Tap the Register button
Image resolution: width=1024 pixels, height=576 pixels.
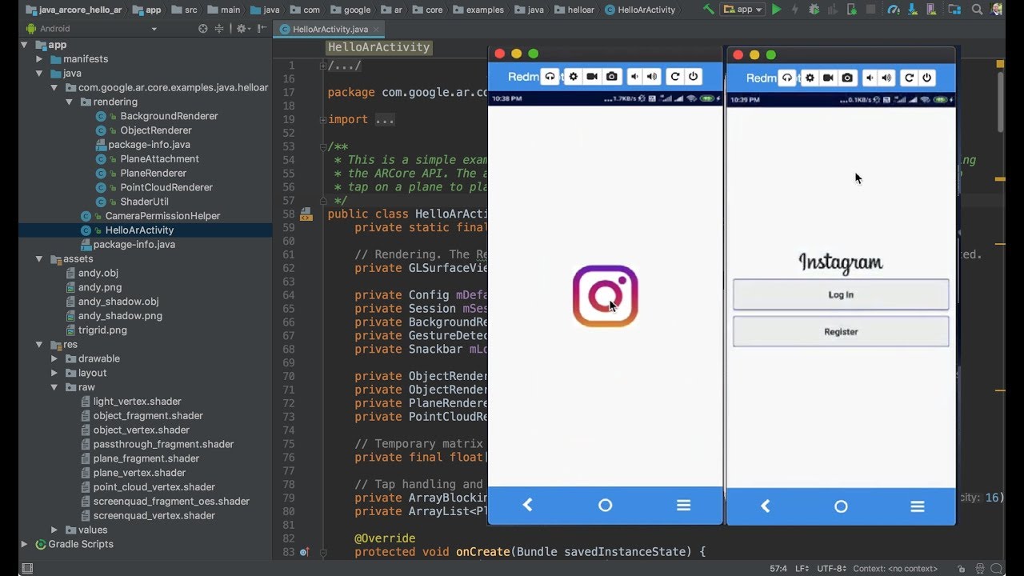tap(841, 331)
